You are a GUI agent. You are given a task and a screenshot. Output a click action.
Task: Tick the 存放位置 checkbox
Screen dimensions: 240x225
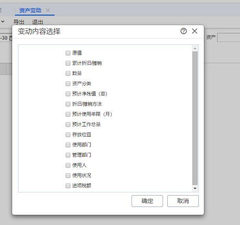[68, 135]
